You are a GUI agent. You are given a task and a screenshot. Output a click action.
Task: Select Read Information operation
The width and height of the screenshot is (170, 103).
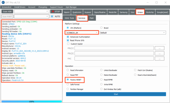tap(68, 70)
